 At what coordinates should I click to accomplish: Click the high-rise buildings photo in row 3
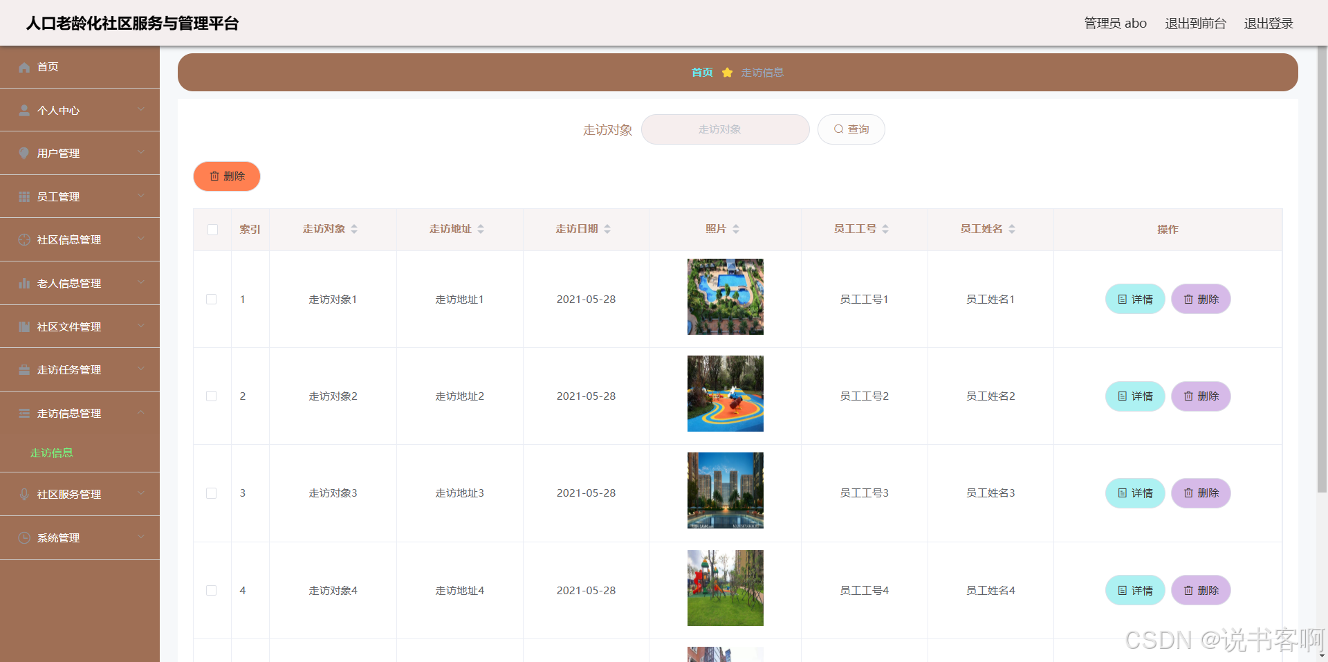coord(726,490)
